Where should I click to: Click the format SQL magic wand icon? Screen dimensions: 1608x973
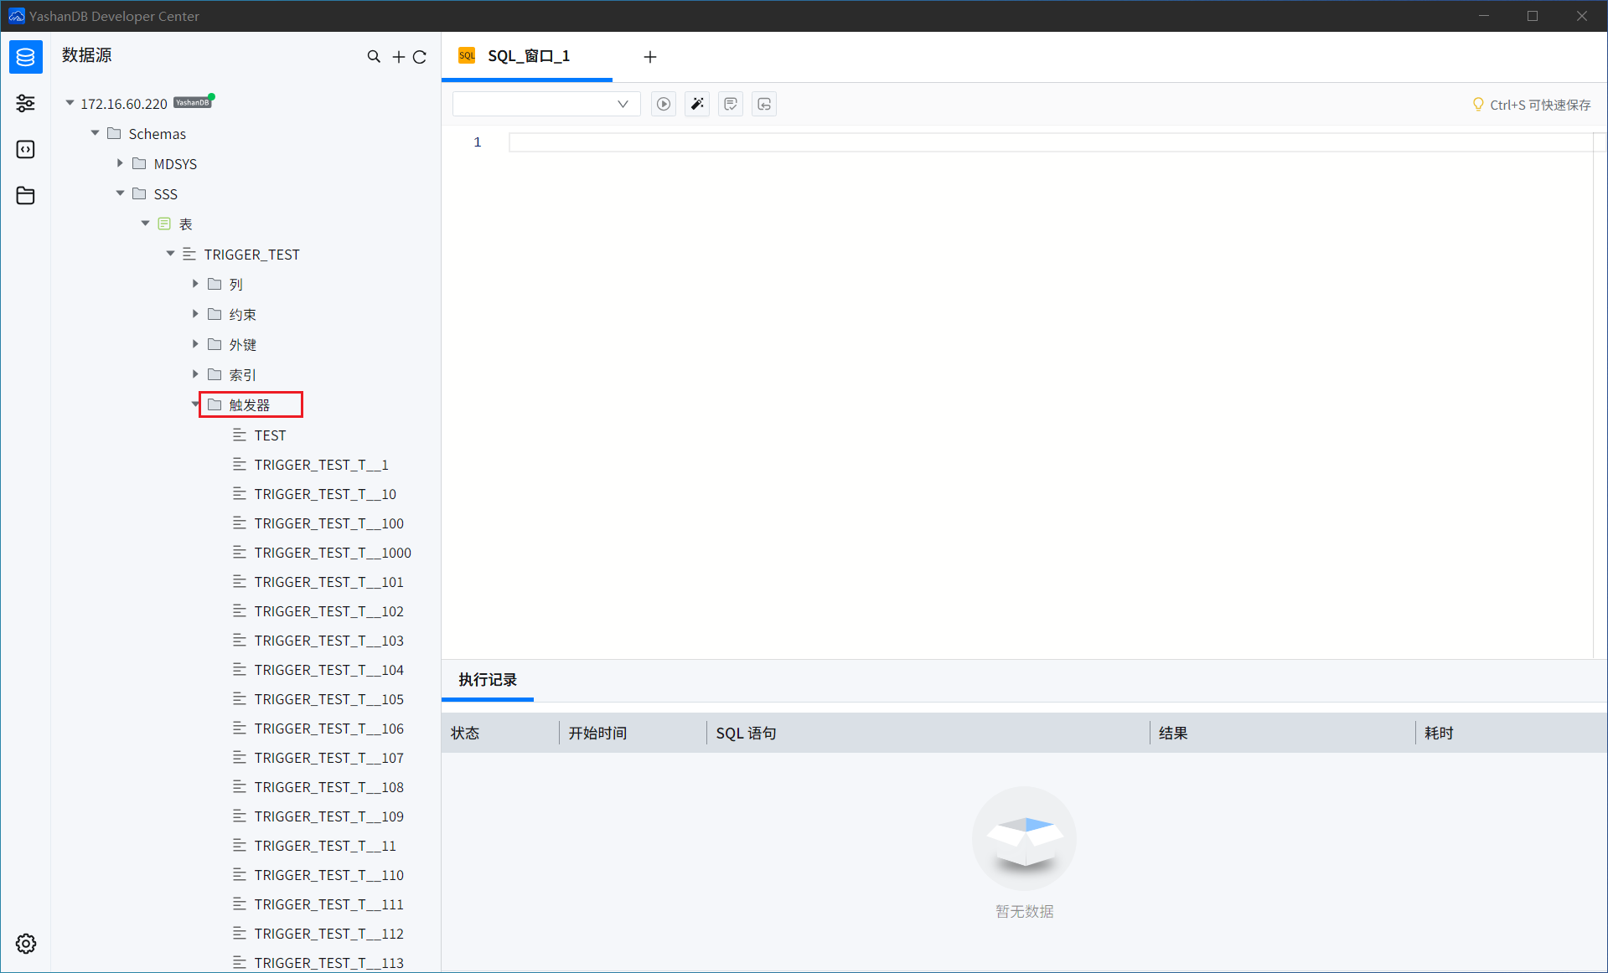pyautogui.click(x=697, y=104)
